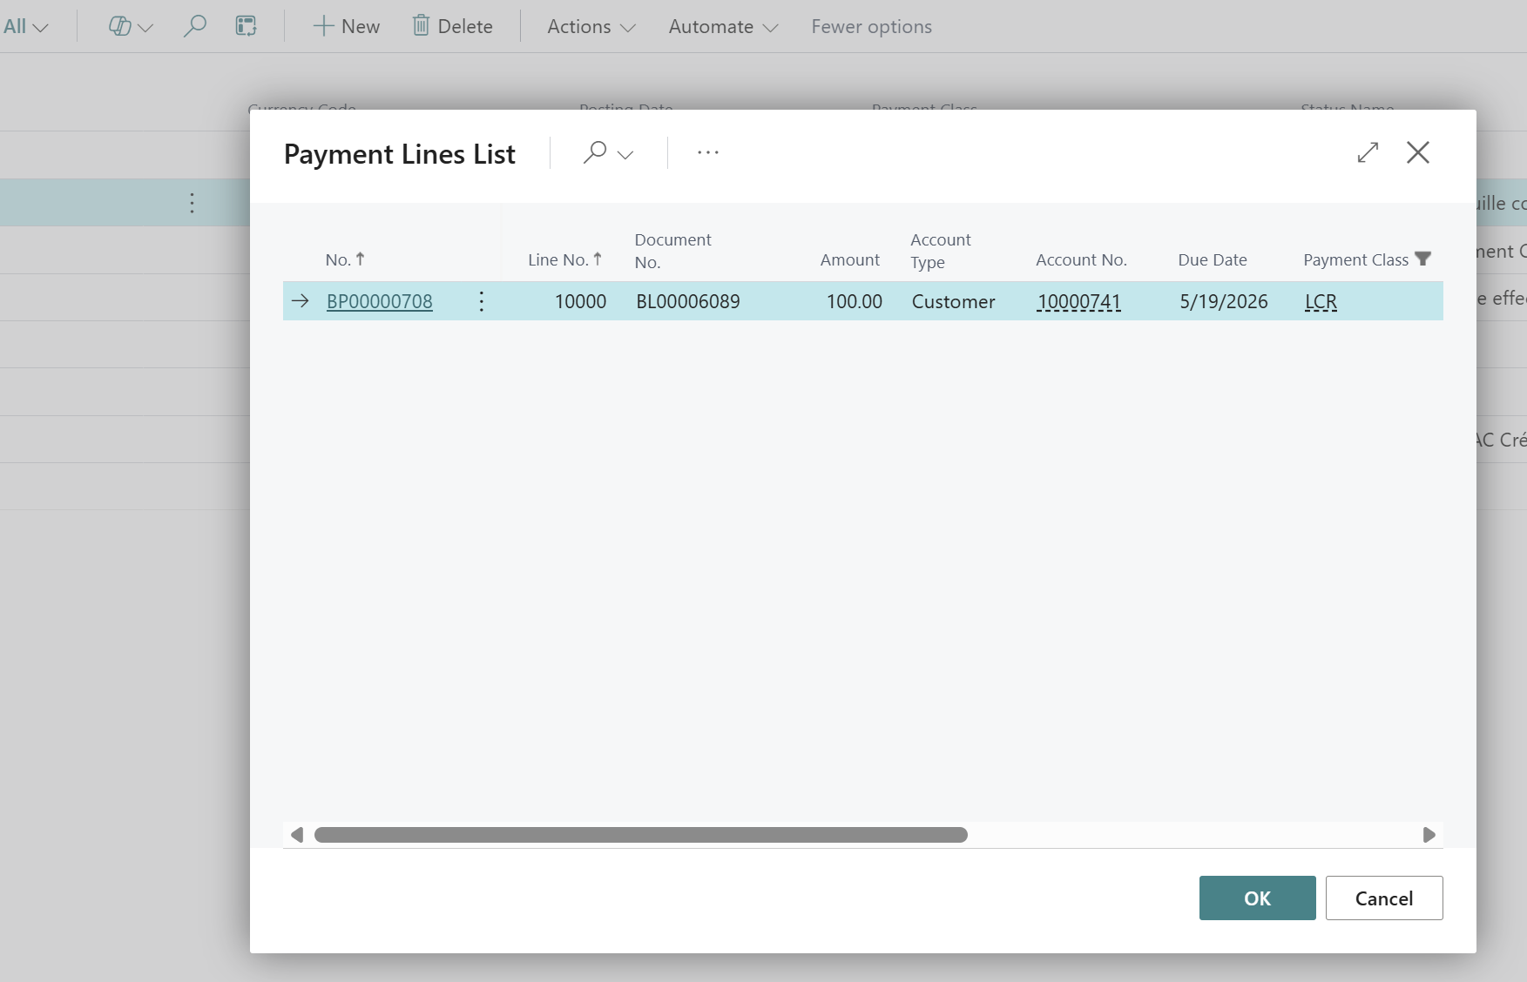Viewport: 1527px width, 982px height.
Task: Click the analyze view icon in toolbar
Action: point(247,26)
